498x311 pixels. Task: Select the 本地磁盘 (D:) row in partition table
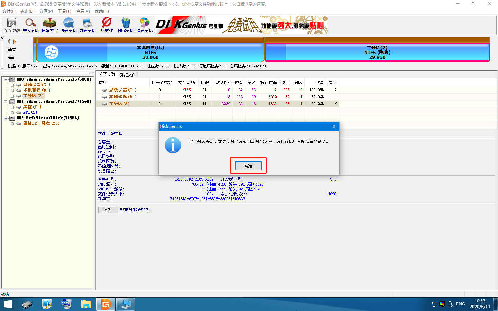(218, 97)
